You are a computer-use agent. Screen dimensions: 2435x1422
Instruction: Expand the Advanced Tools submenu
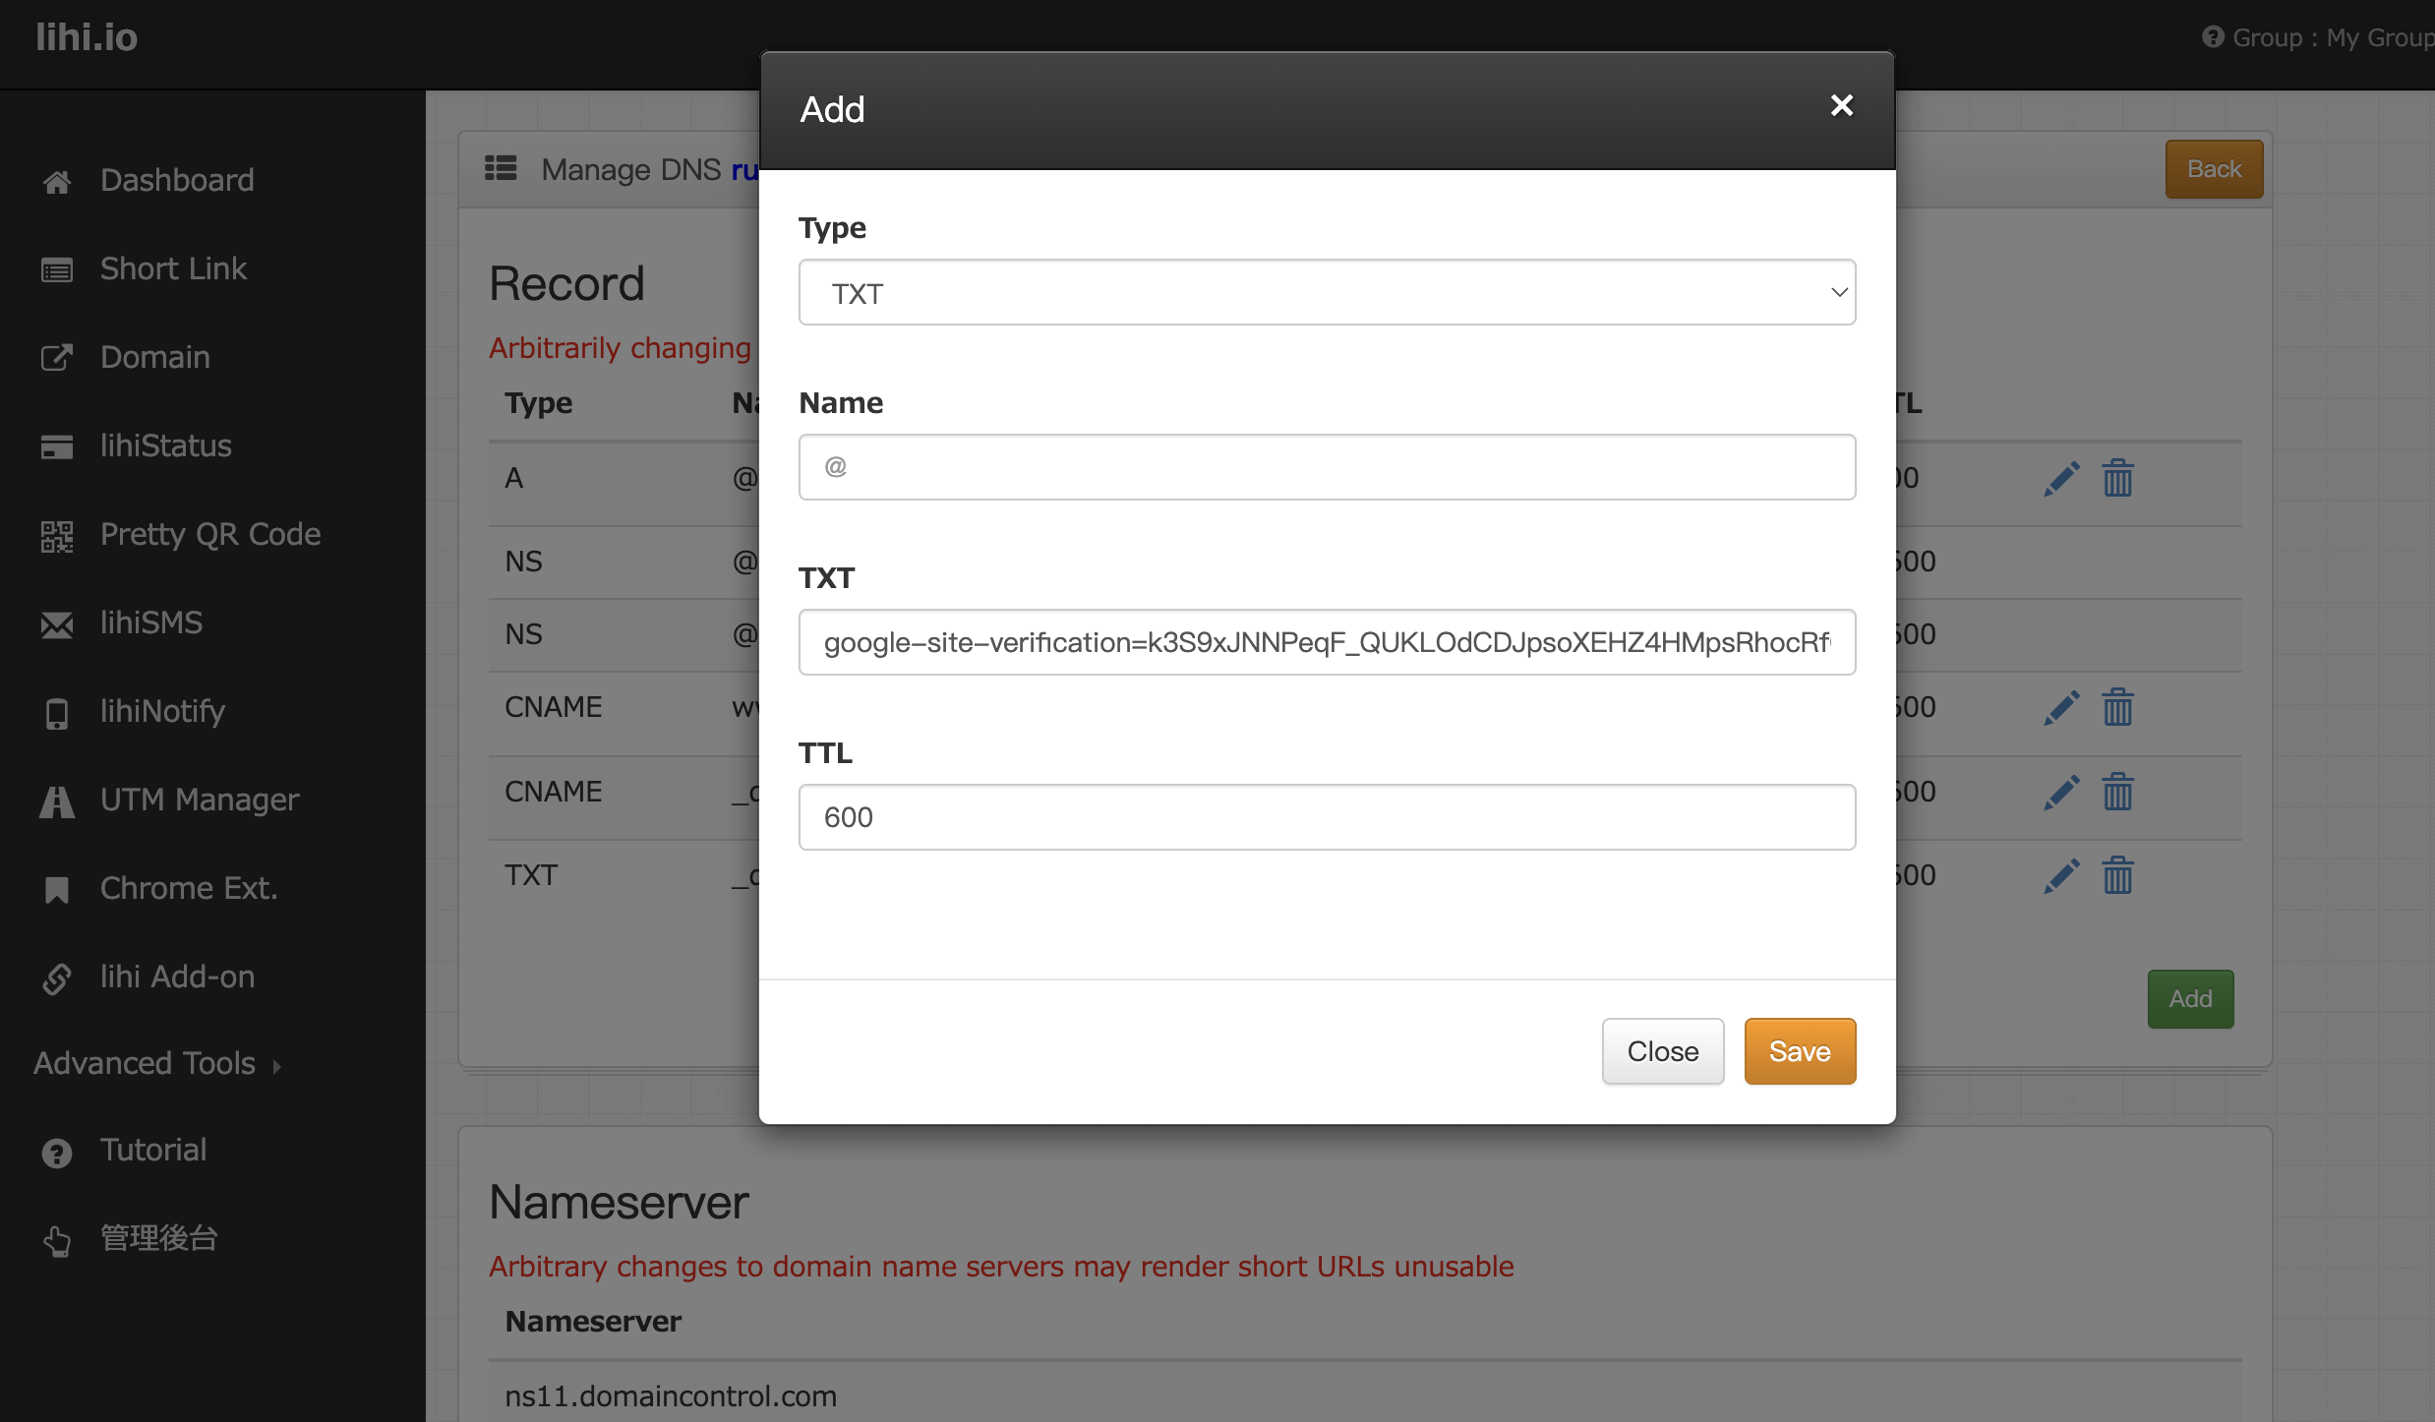tap(157, 1064)
